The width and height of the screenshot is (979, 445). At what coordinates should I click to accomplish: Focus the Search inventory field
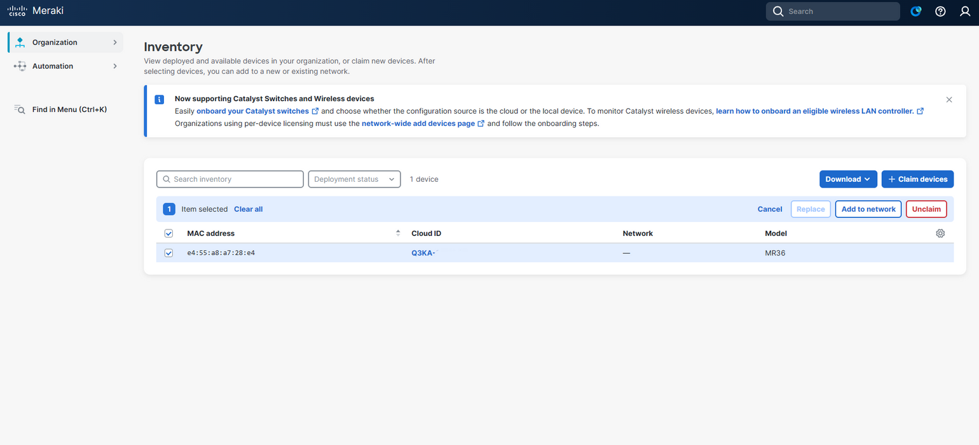coord(230,179)
